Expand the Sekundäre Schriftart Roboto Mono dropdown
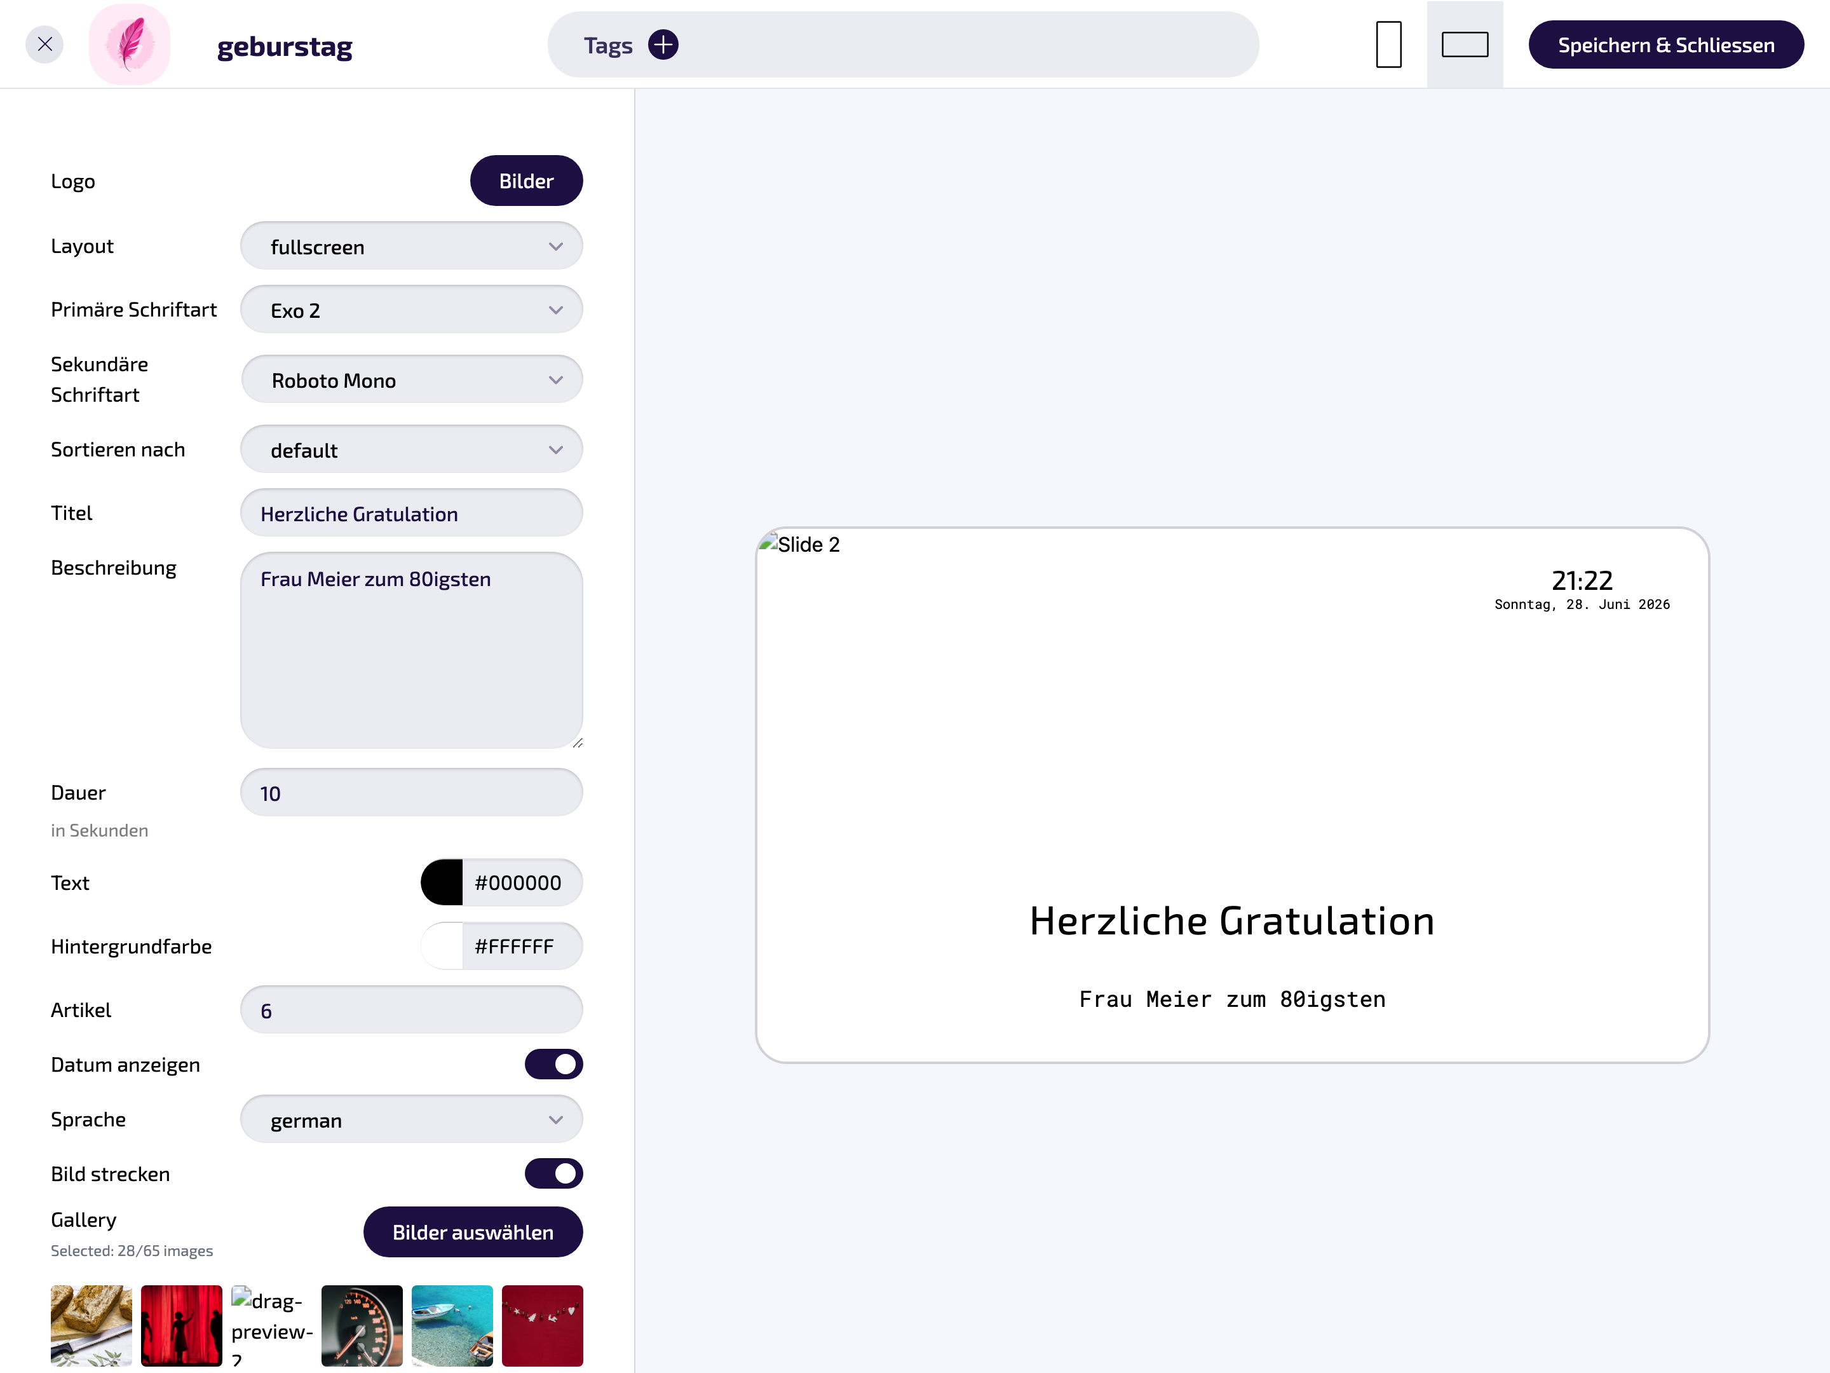This screenshot has width=1830, height=1373. point(411,380)
